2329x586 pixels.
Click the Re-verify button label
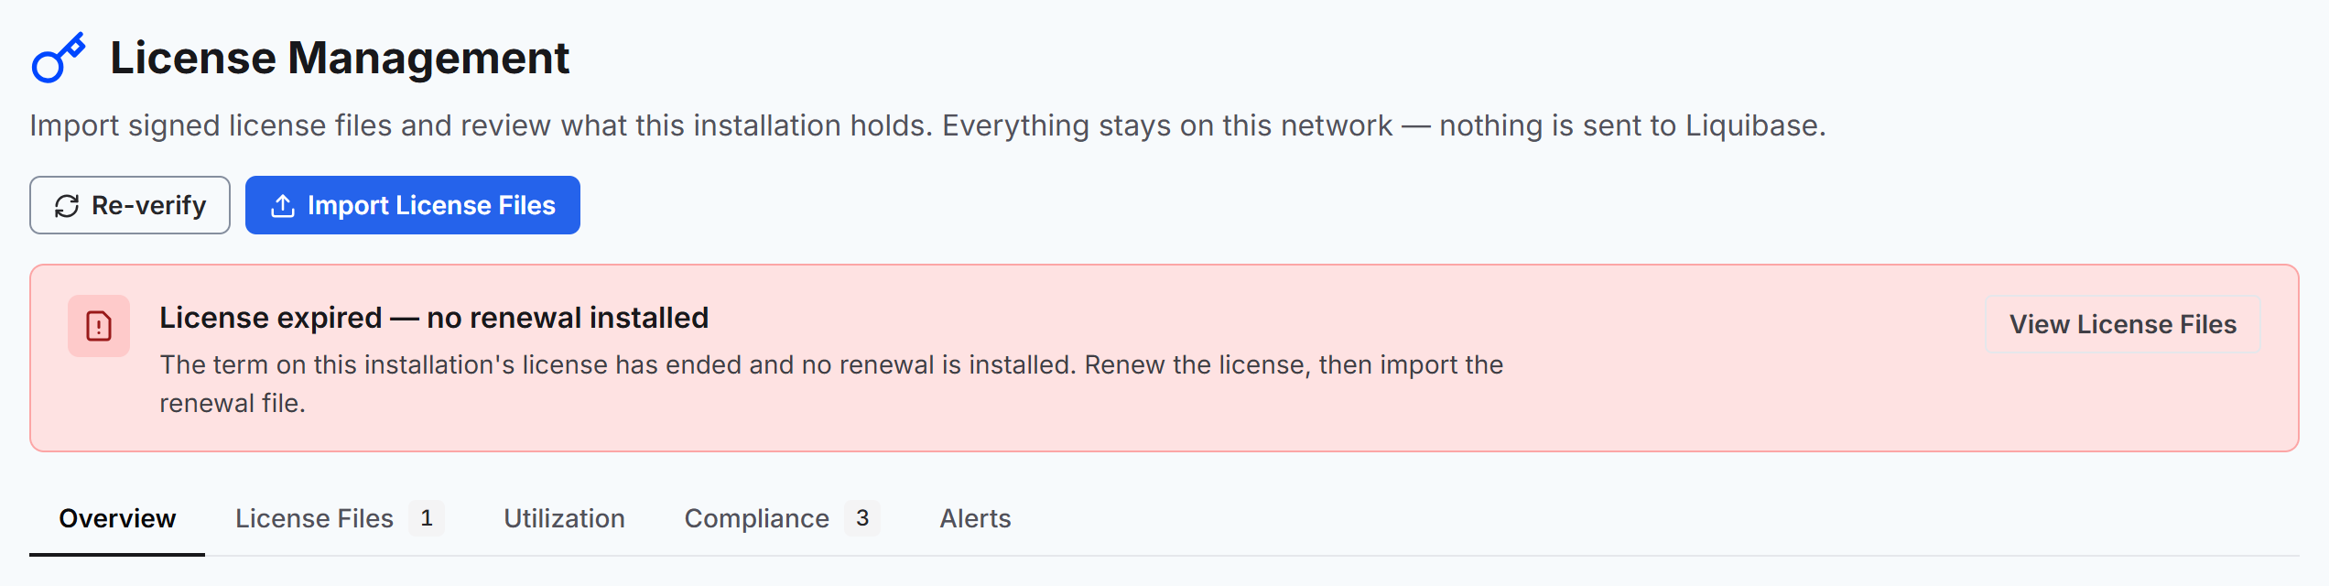pyautogui.click(x=148, y=205)
